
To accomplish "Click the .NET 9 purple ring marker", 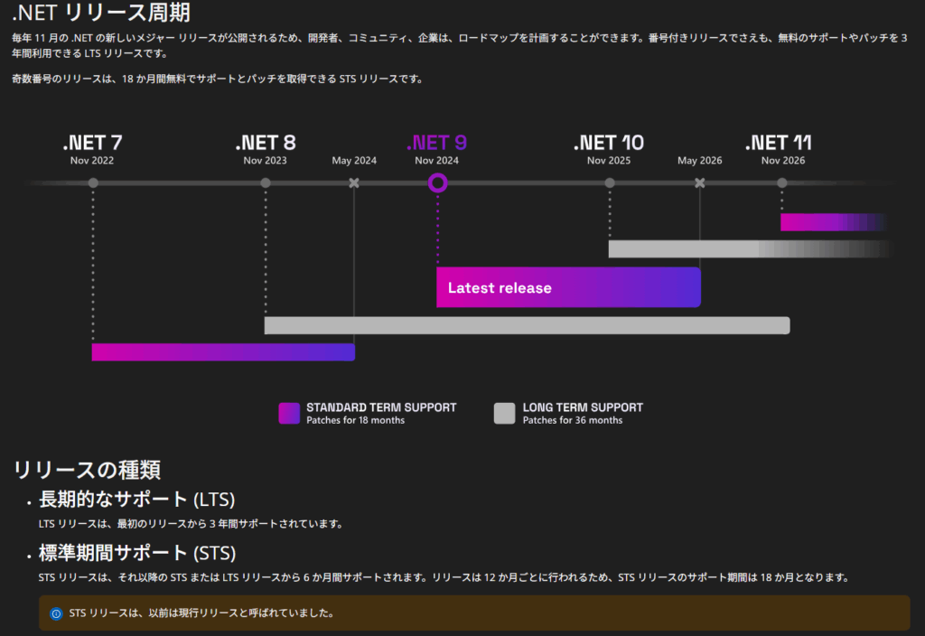I will 437,182.
